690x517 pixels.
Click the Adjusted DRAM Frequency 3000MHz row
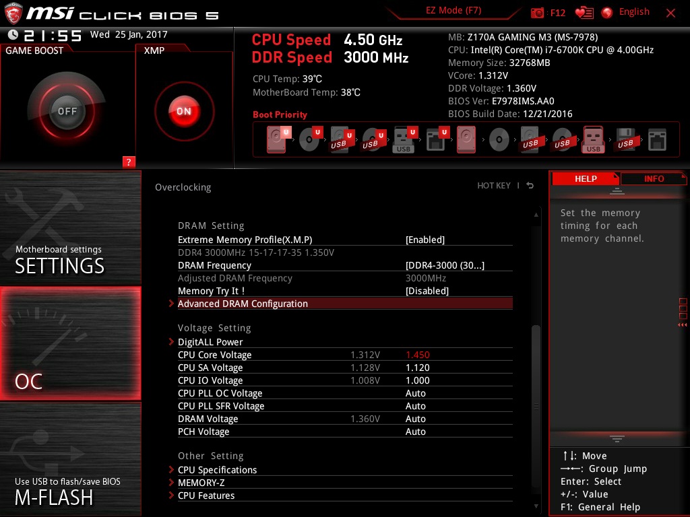tap(345, 278)
